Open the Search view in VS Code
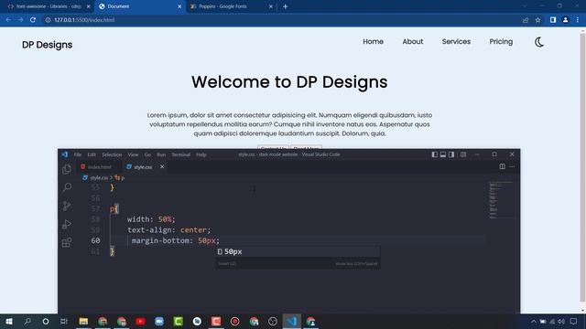This screenshot has width=586, height=329. click(67, 187)
